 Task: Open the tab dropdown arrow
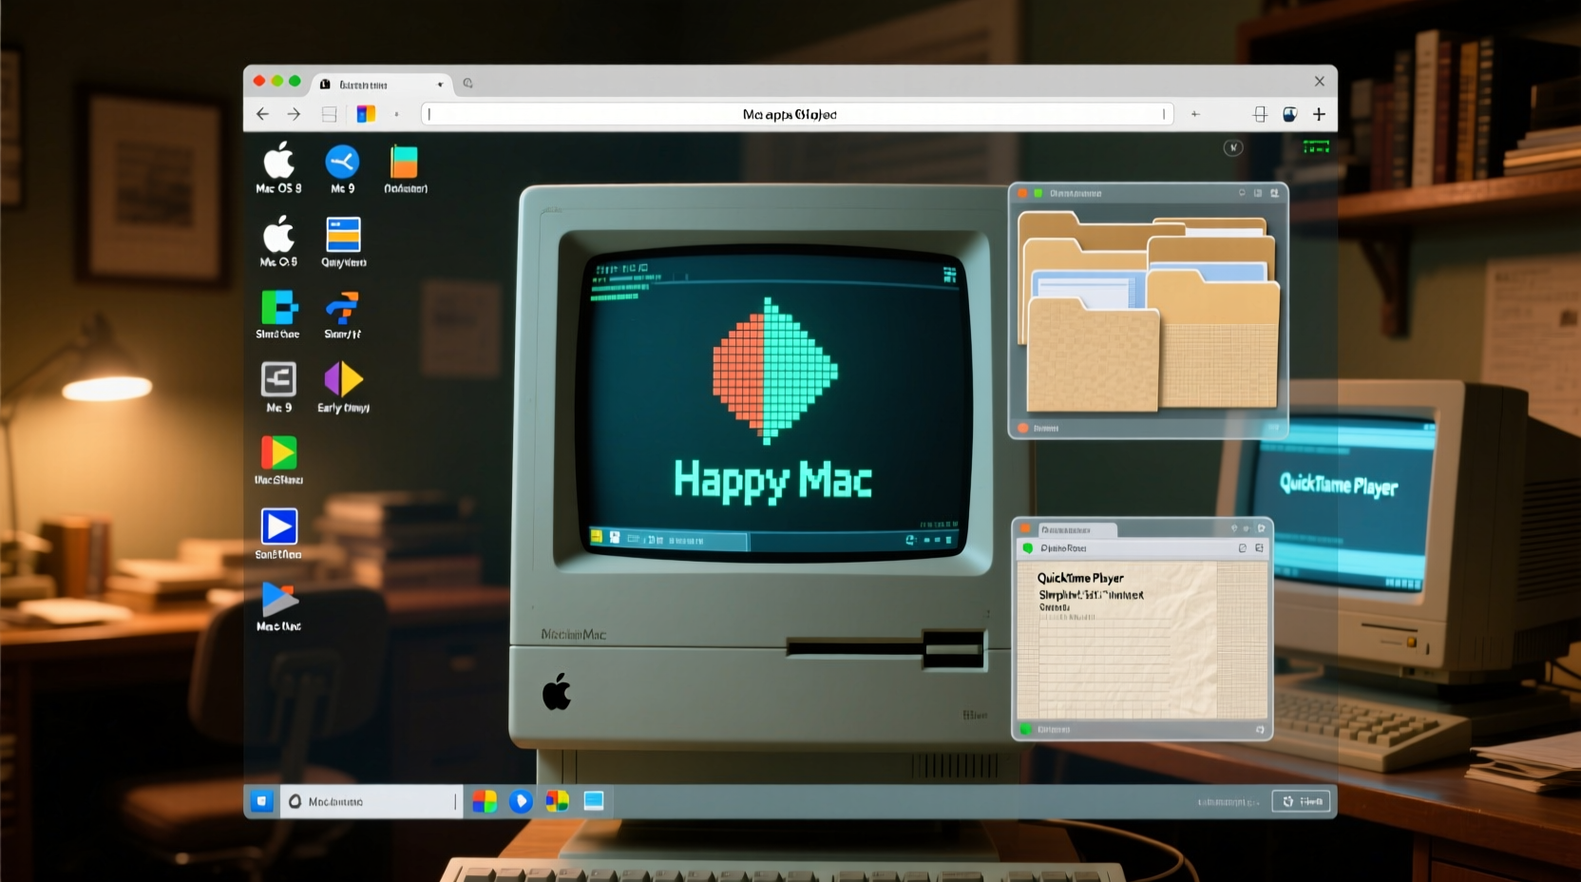tap(440, 85)
